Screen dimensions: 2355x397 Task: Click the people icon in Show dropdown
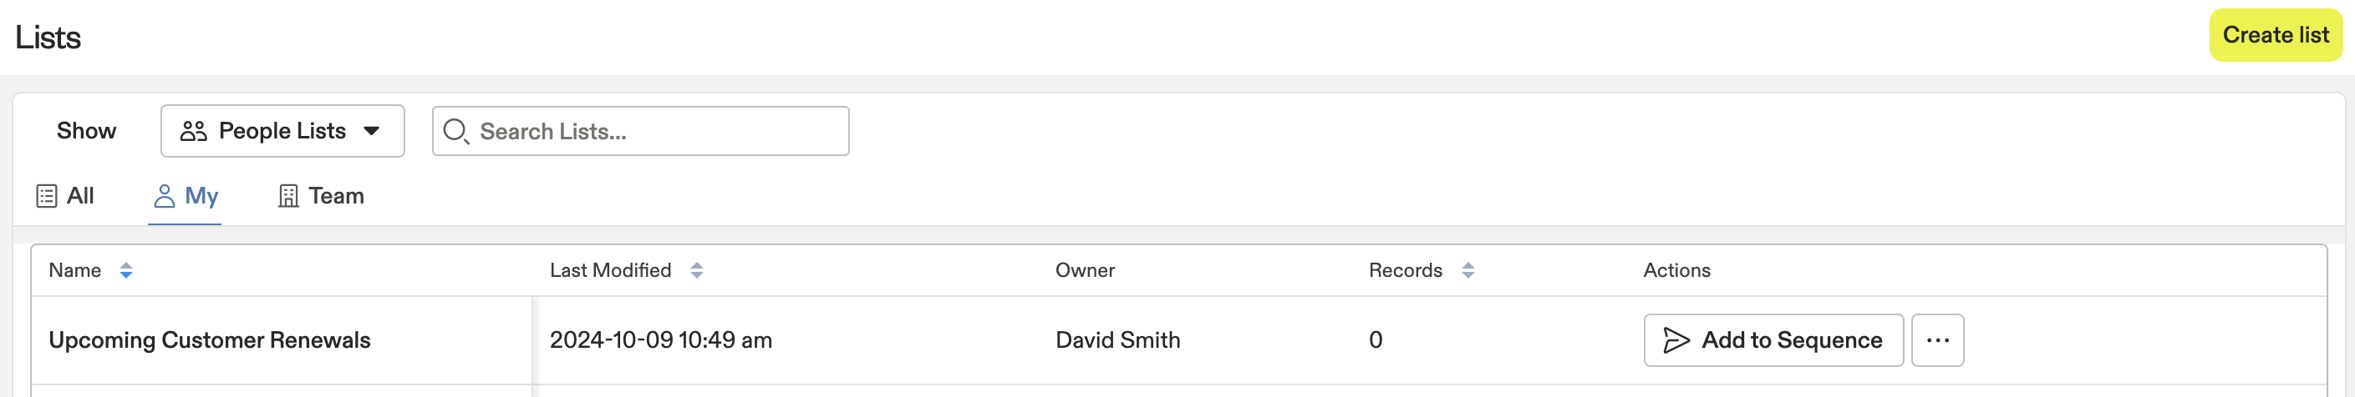(193, 132)
